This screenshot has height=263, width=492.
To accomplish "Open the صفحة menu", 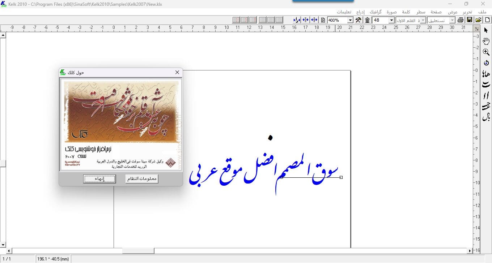I will point(436,12).
